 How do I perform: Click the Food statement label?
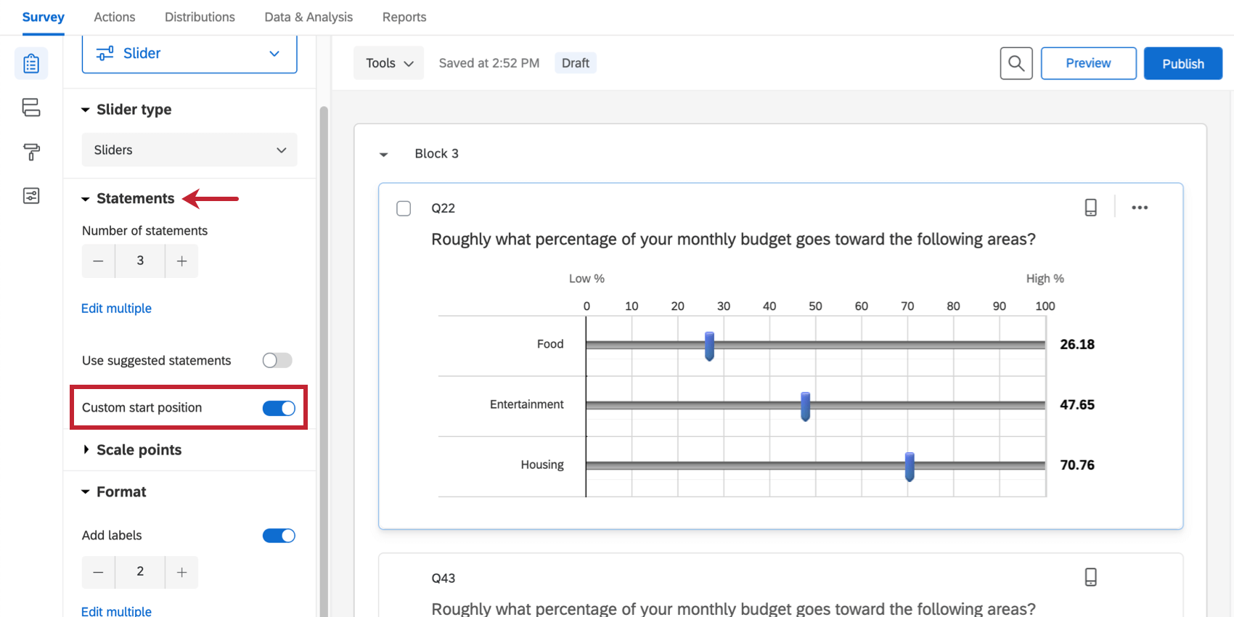point(550,344)
